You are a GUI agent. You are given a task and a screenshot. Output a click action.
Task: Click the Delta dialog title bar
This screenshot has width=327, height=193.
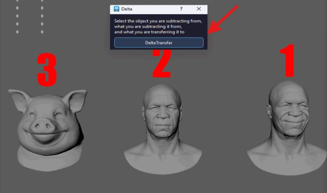pos(147,9)
